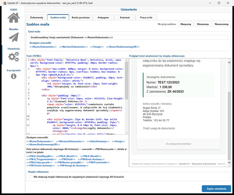This screenshot has width=234, height=195.
Task: Open Konto pocztowe tab
Action: [x=81, y=18]
